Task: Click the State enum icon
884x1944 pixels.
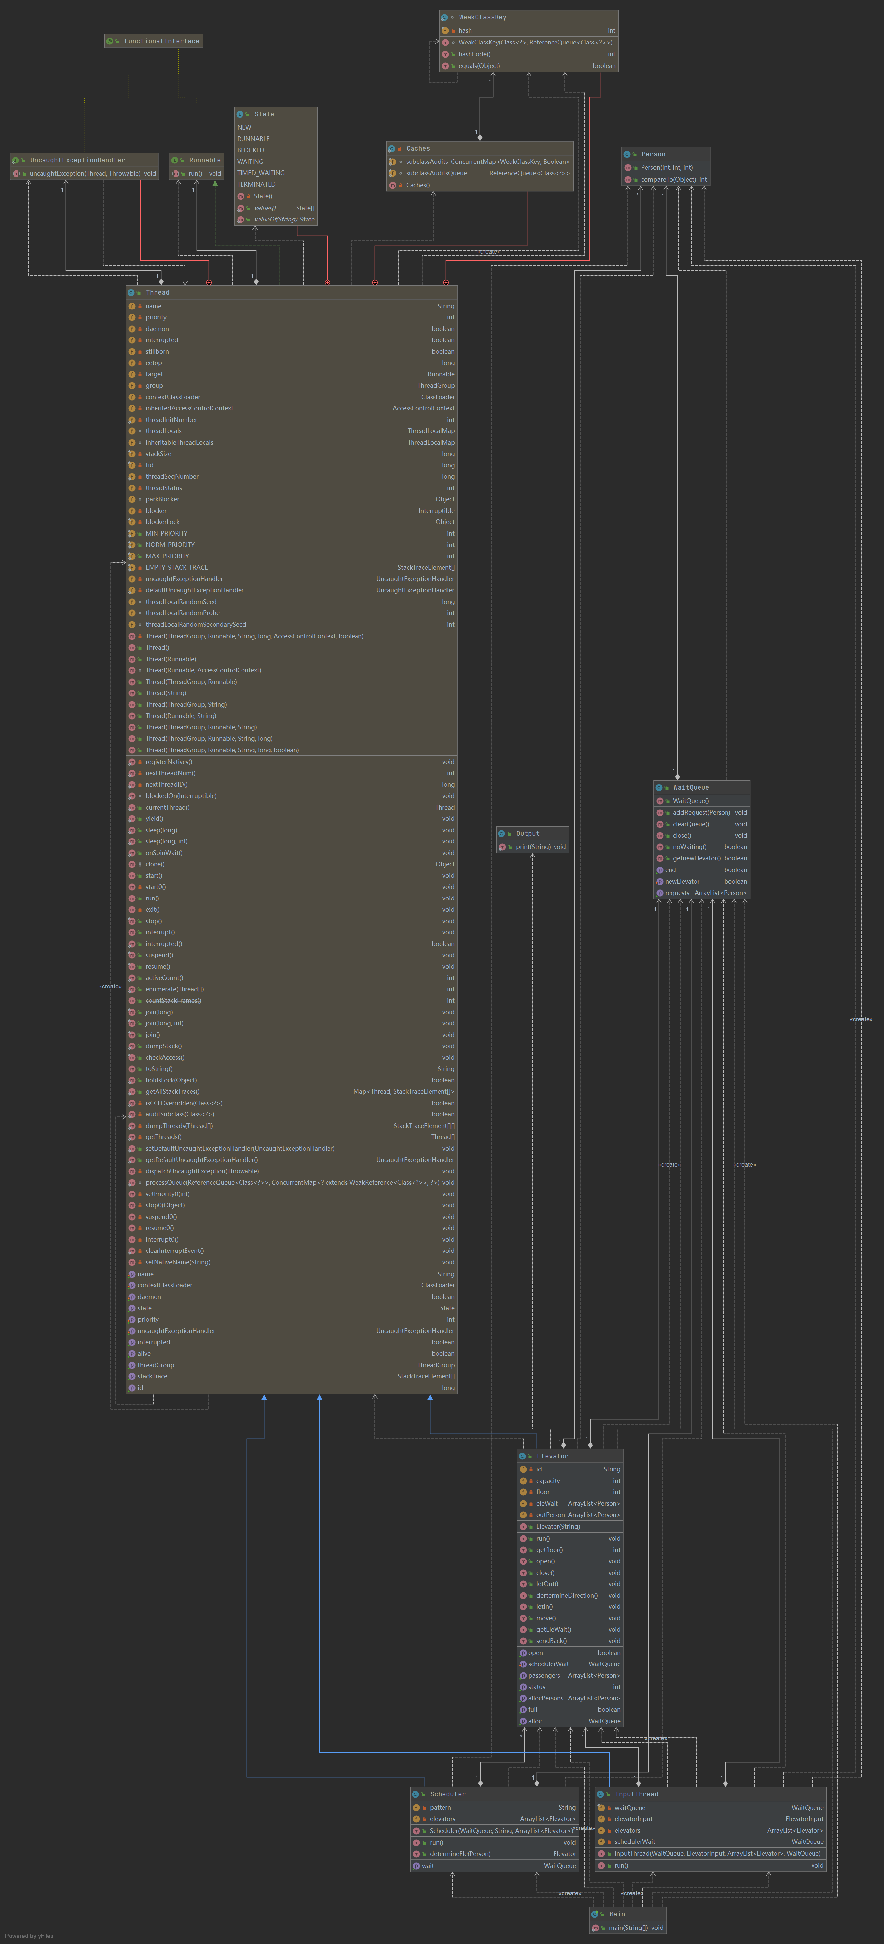Action: pyautogui.click(x=240, y=115)
